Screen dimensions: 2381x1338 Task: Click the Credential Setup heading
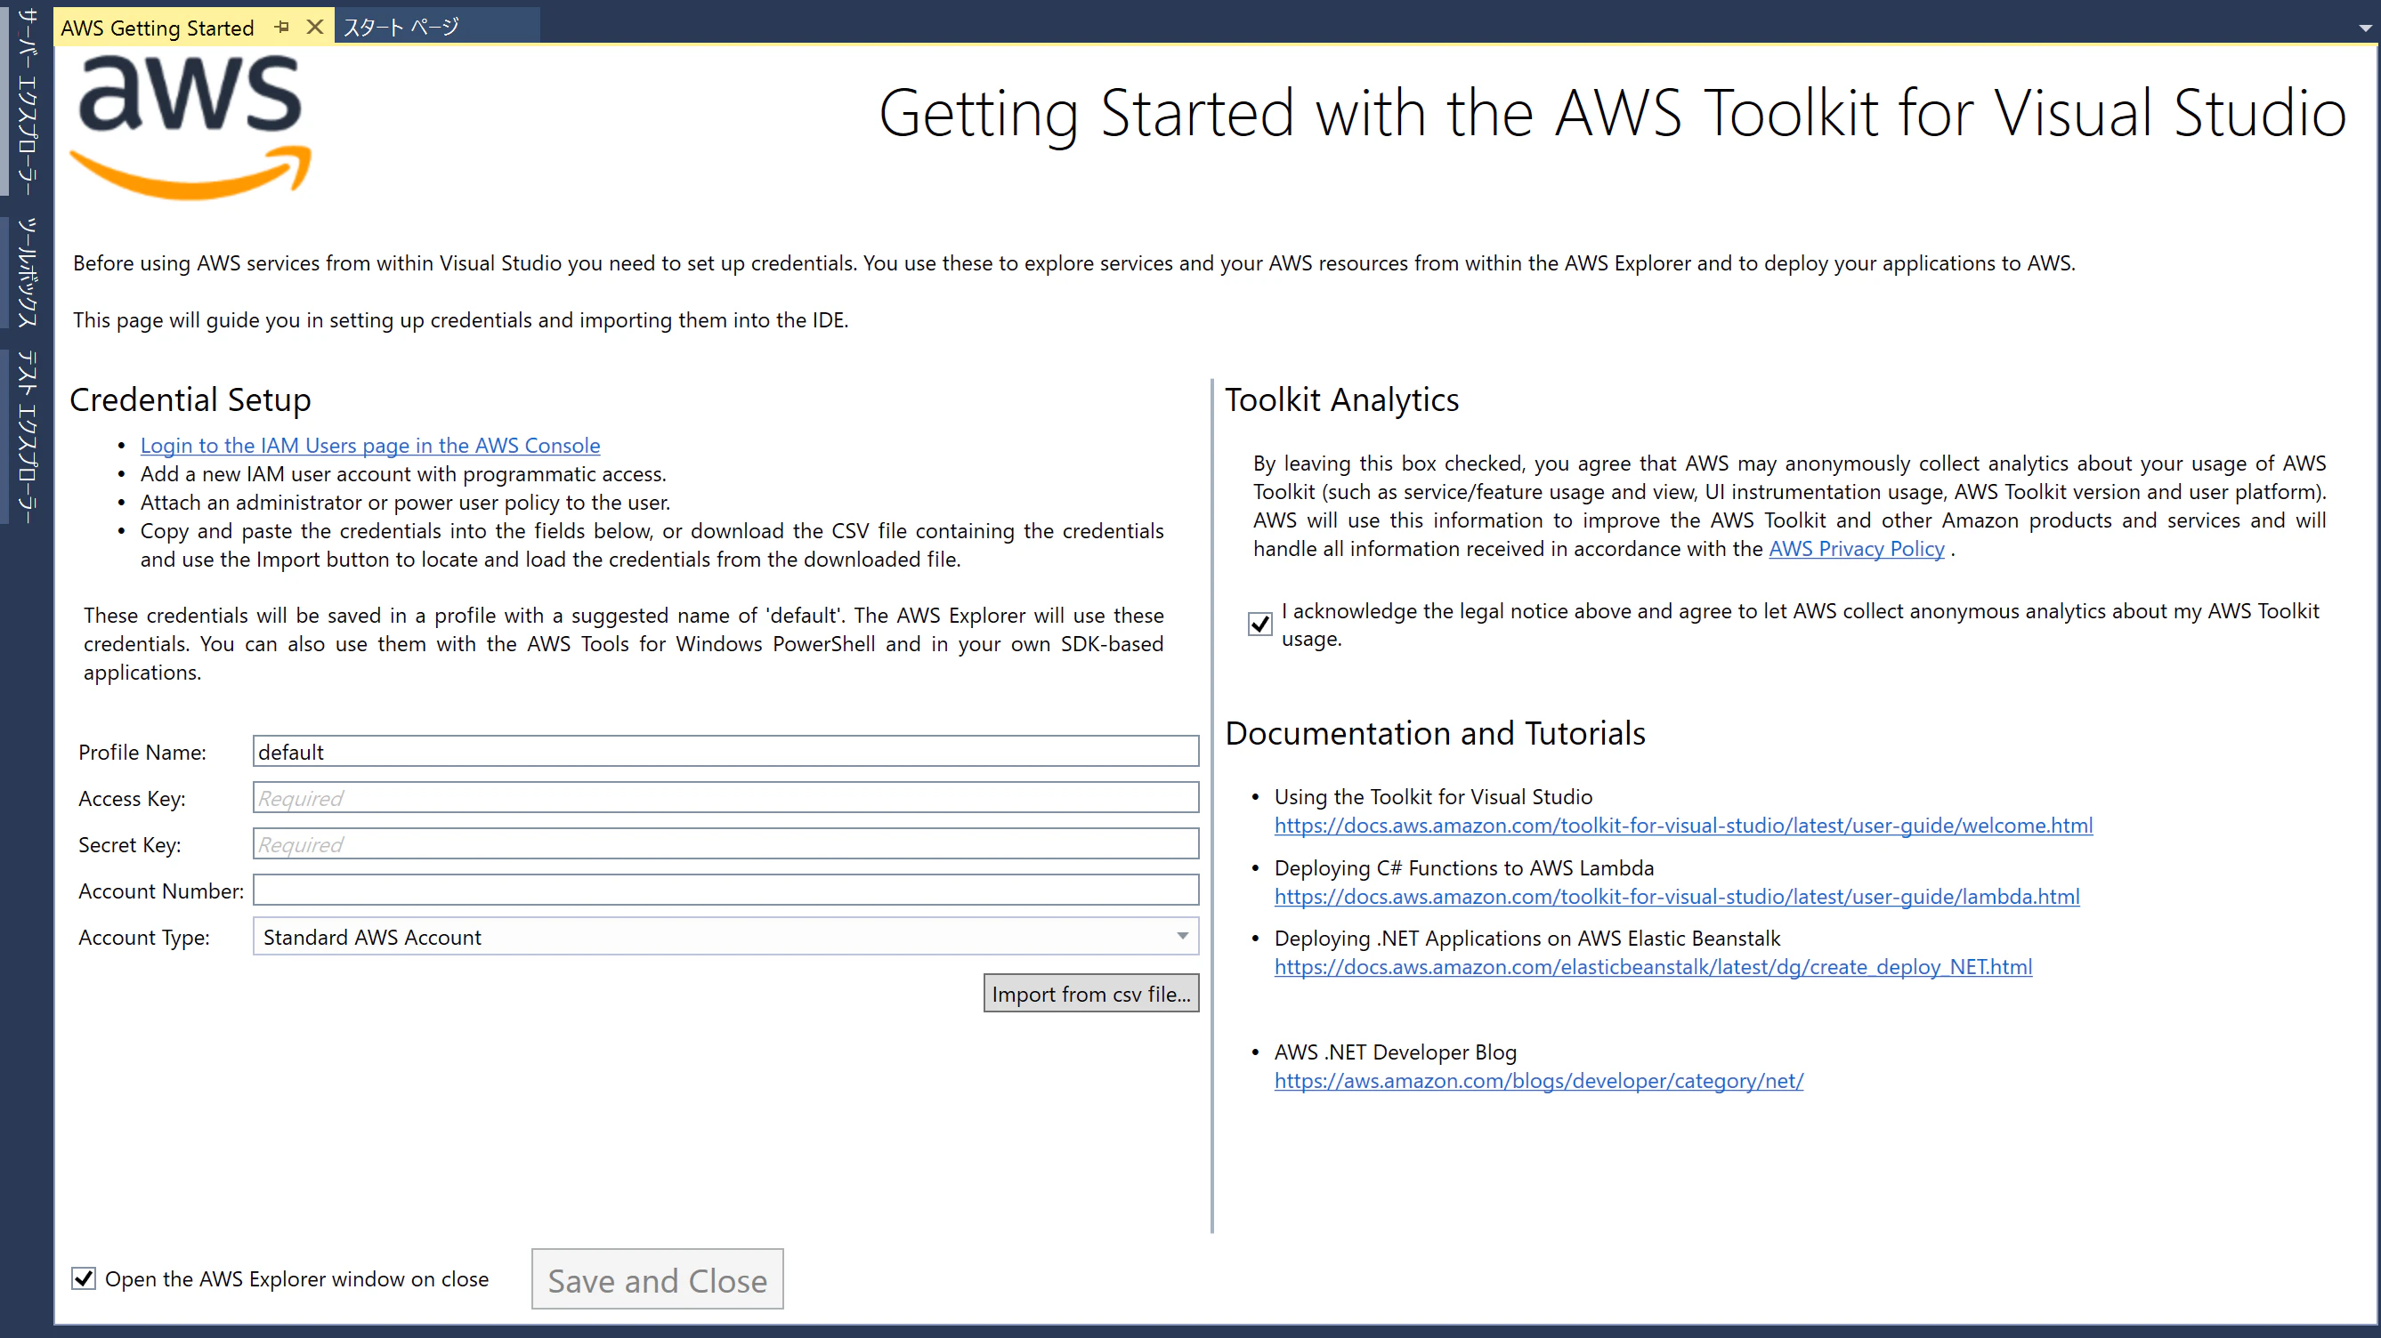coord(190,399)
